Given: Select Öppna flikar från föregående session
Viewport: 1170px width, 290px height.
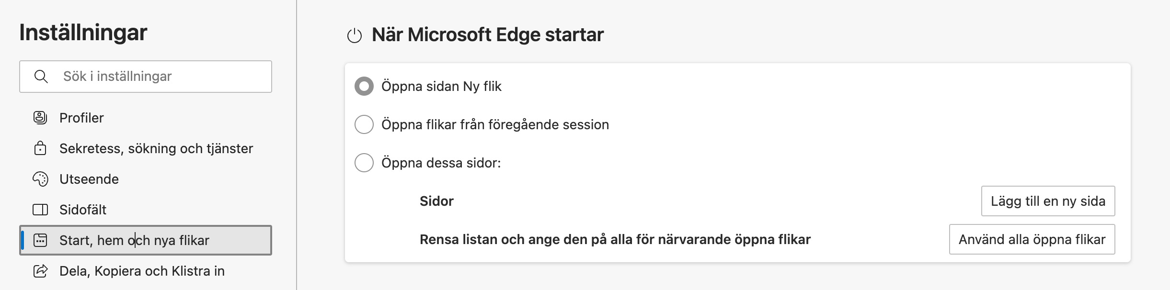Looking at the screenshot, I should click(x=364, y=124).
